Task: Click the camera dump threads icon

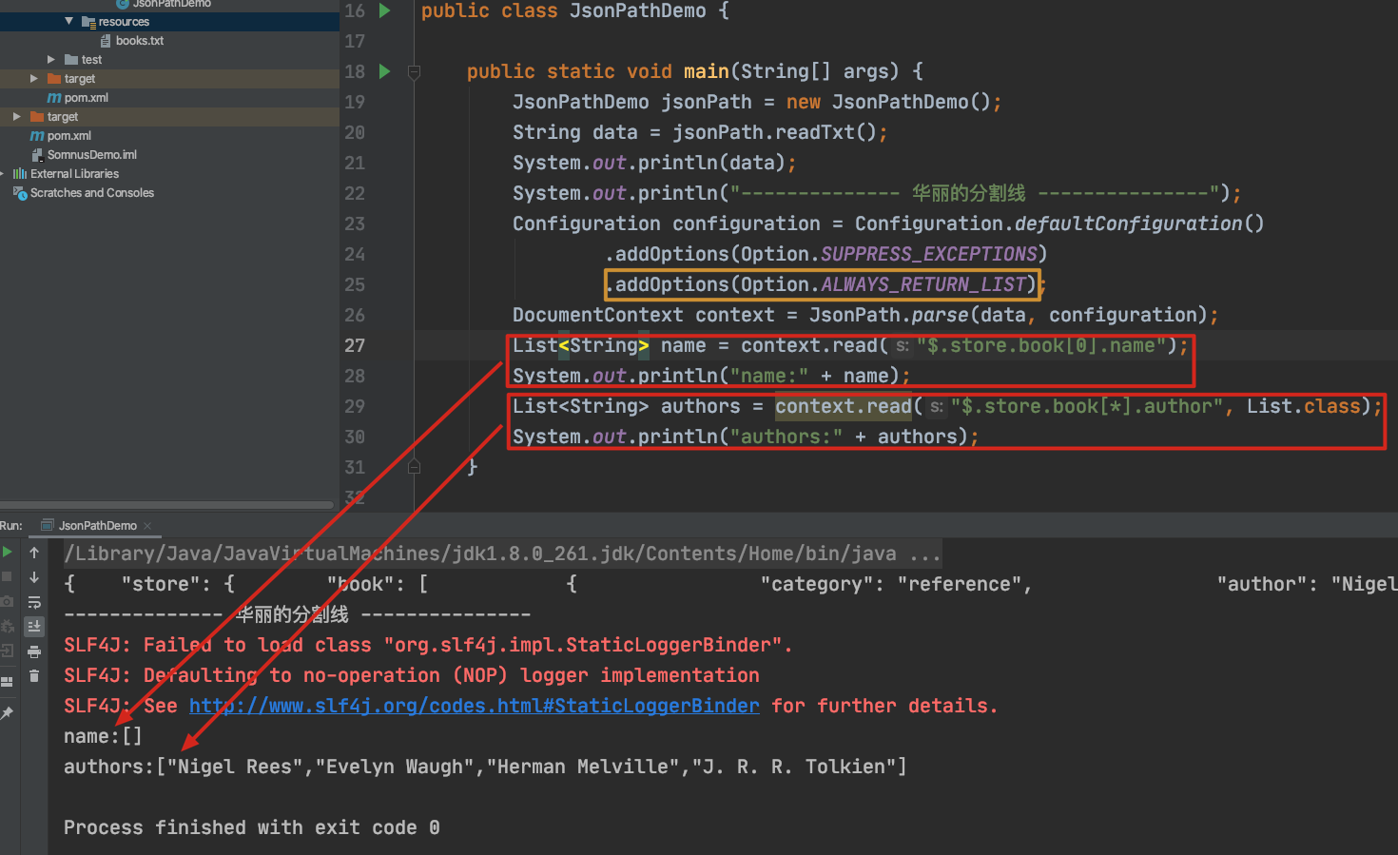Action: [7, 601]
